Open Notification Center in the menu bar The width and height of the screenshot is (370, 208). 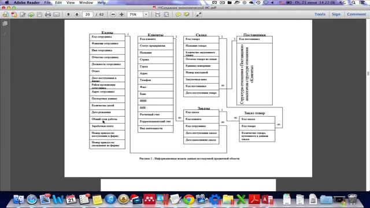pyautogui.click(x=362, y=2)
